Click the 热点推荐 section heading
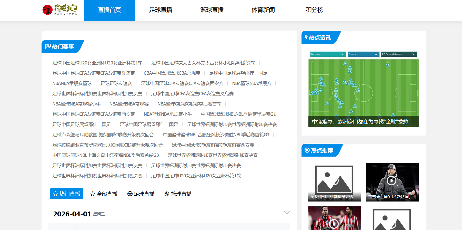The image size is (462, 230). click(x=322, y=150)
